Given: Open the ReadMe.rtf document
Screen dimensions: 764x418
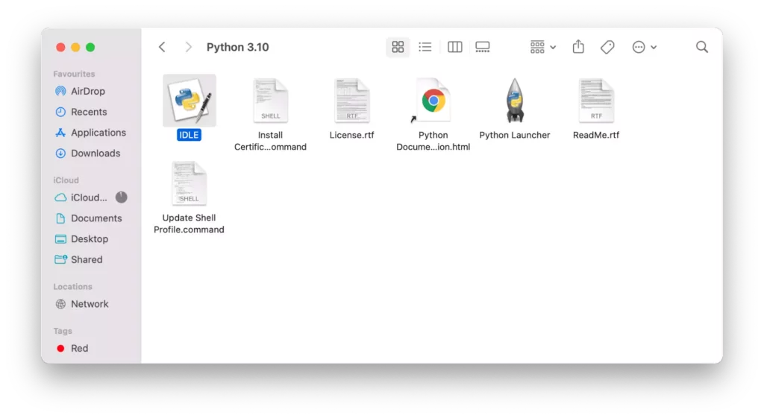Looking at the screenshot, I should 595,101.
